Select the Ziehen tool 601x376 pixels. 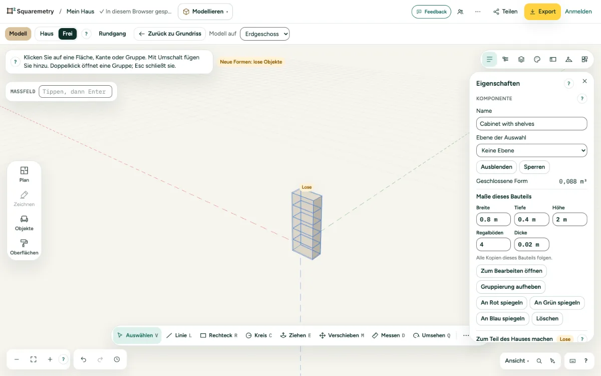click(x=295, y=335)
